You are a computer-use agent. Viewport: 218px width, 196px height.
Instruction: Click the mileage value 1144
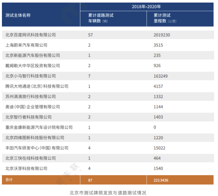click(158, 107)
